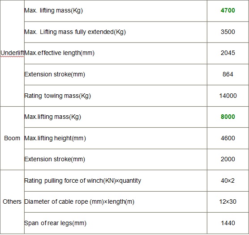Viewport: 249px width, 235px height.
Task: Select the 2000 extension stroke value
Action: (x=228, y=159)
